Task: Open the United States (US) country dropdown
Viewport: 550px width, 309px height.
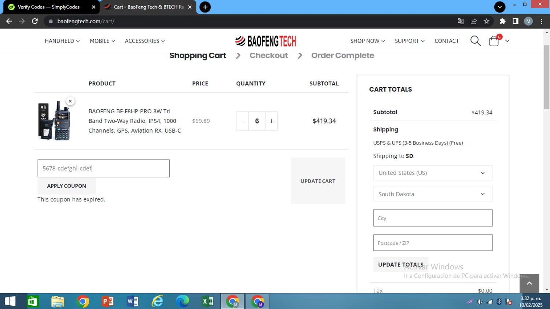Action: (x=433, y=173)
